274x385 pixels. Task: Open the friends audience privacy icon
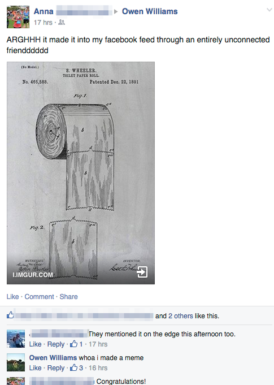click(x=62, y=23)
